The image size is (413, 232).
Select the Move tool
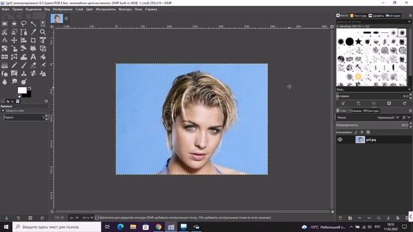[x=14, y=40]
